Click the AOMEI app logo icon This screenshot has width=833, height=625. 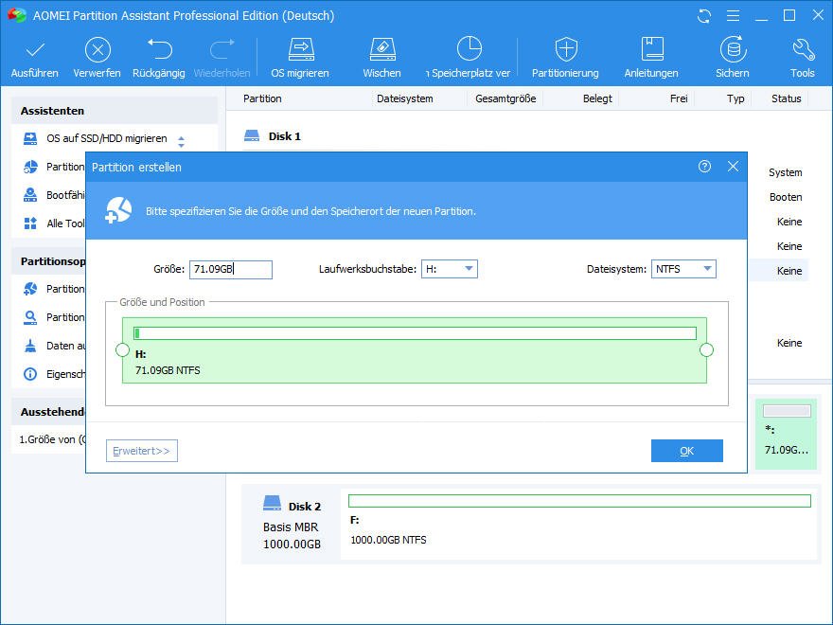click(x=17, y=15)
